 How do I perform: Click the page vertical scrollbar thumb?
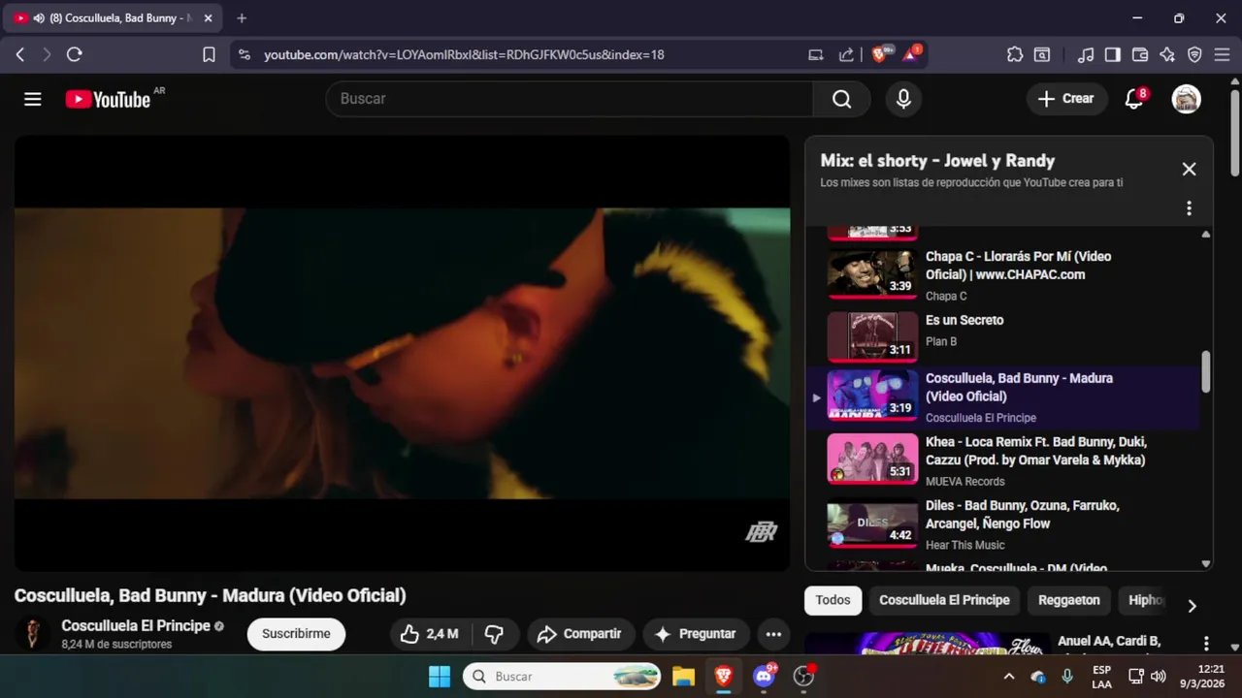click(1234, 133)
